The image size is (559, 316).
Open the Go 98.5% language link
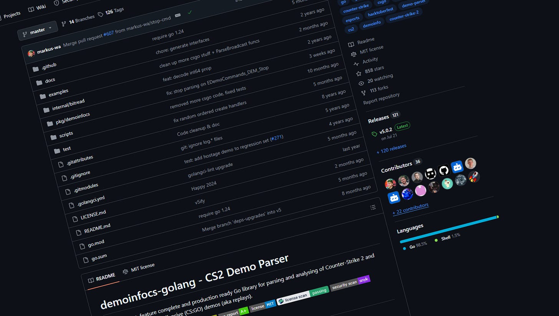tap(415, 246)
